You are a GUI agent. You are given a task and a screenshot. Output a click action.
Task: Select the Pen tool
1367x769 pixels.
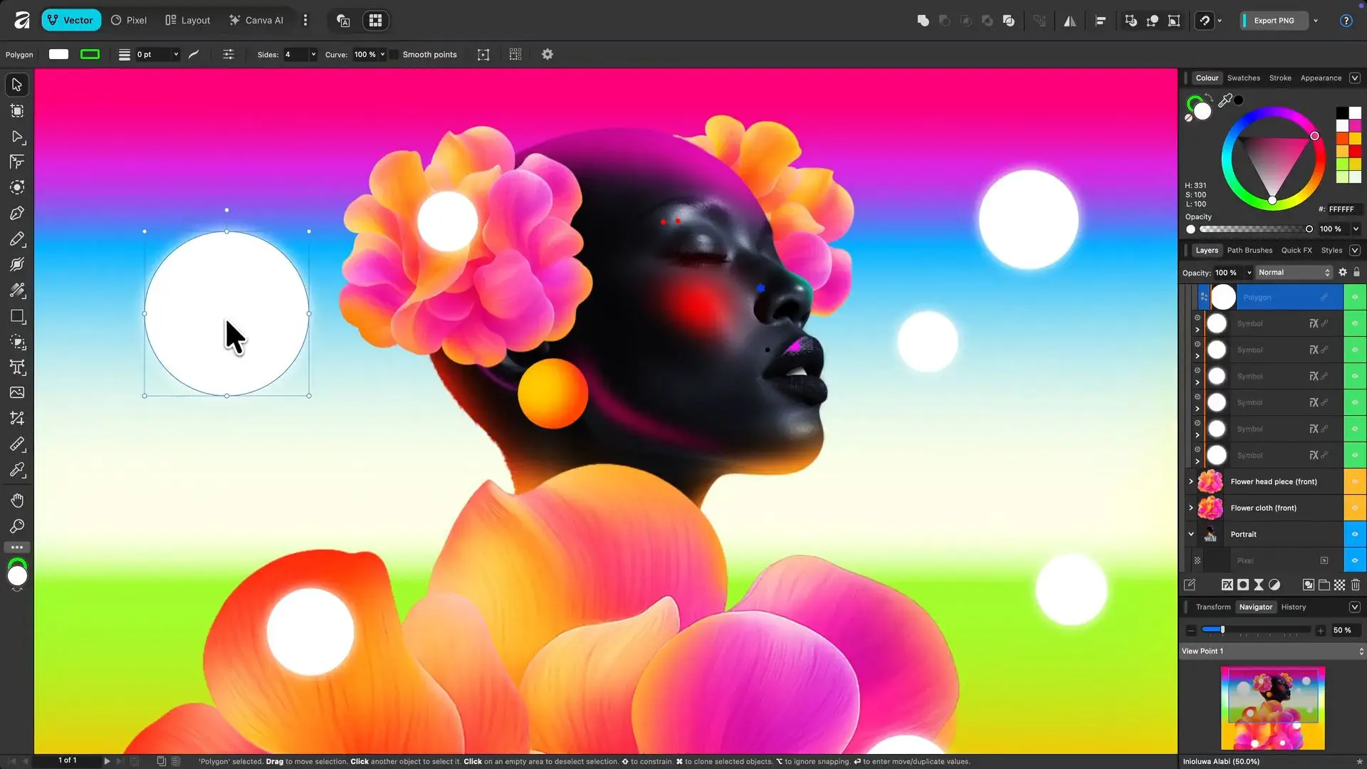click(17, 213)
